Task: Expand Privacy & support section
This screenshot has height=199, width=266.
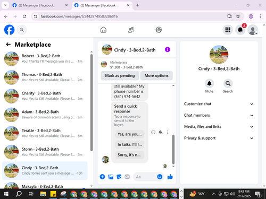Action: click(x=219, y=138)
